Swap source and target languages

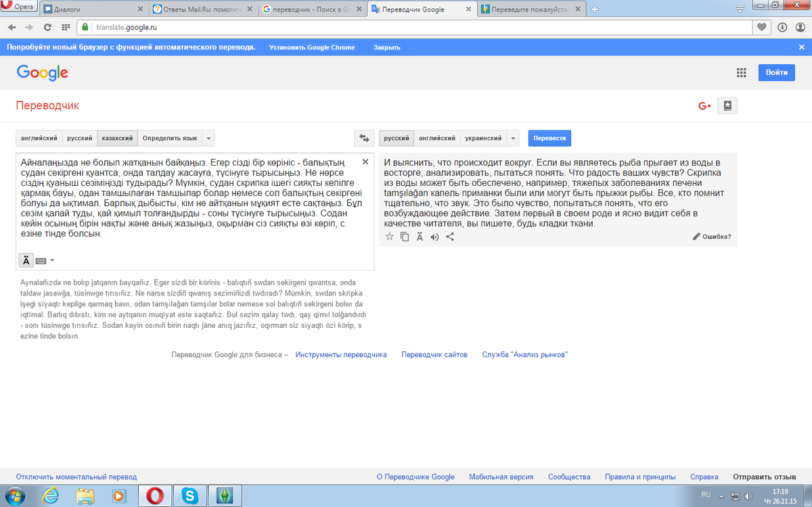click(364, 138)
